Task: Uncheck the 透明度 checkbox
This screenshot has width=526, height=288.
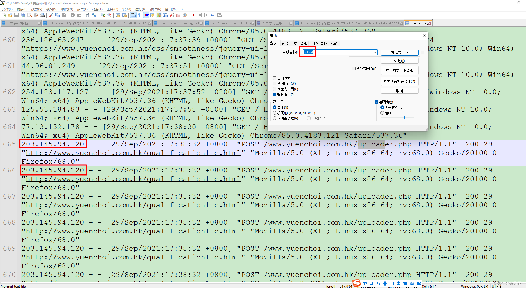Action: (376, 102)
